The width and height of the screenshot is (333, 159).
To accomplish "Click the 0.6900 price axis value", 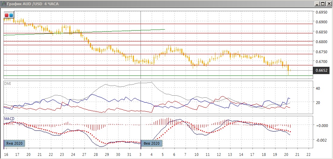I will (x=321, y=22).
